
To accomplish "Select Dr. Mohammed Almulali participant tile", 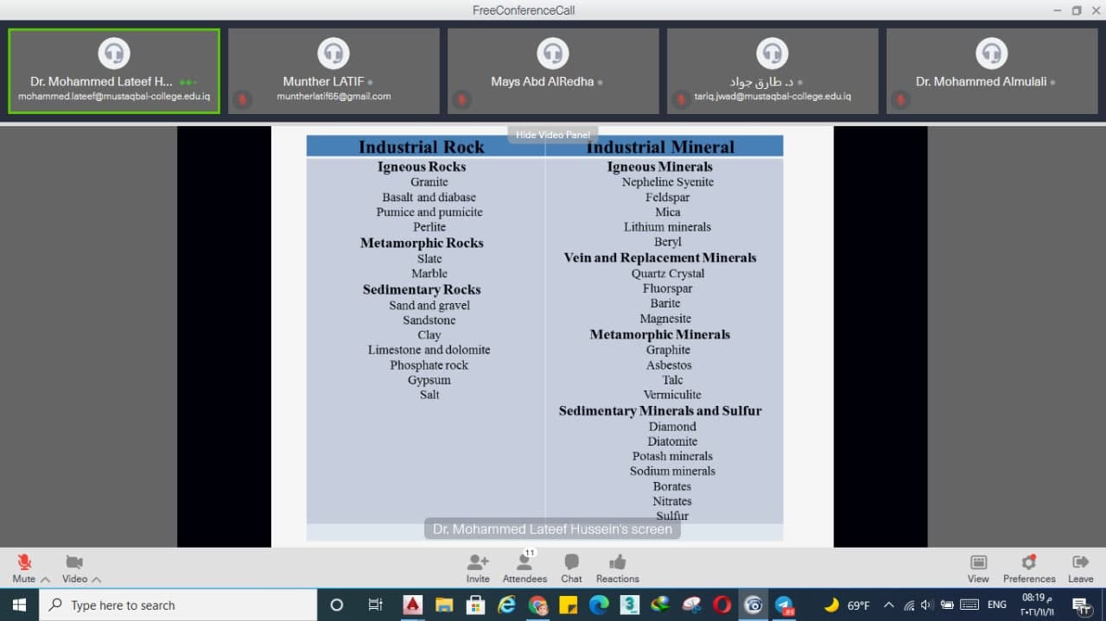I will [991, 71].
